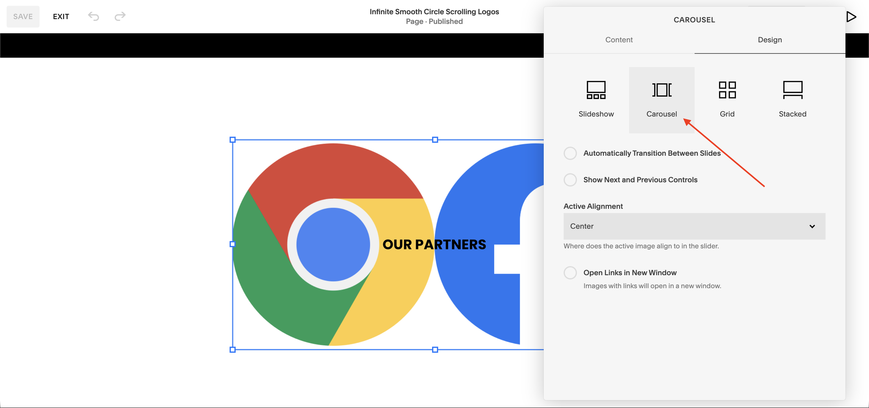Enable Automatically Transition Between Slides
869x408 pixels.
click(x=570, y=153)
